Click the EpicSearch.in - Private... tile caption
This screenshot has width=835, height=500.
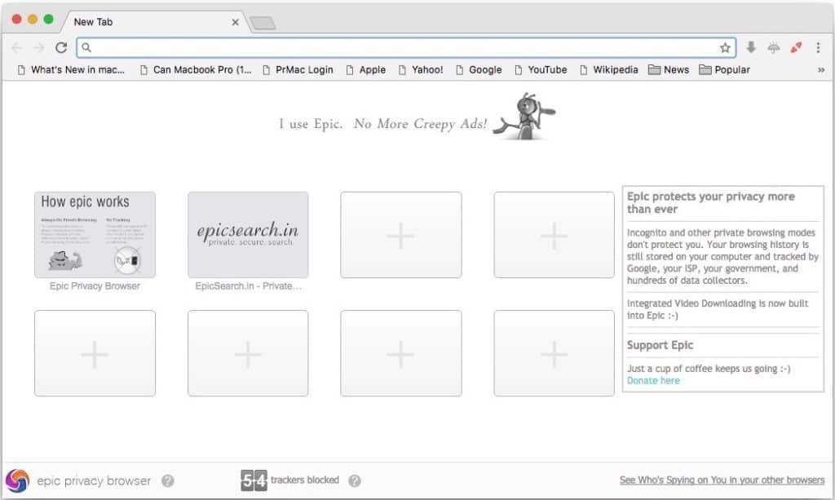tap(248, 286)
